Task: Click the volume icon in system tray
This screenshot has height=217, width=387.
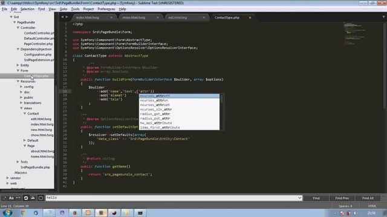Action: coord(355,213)
